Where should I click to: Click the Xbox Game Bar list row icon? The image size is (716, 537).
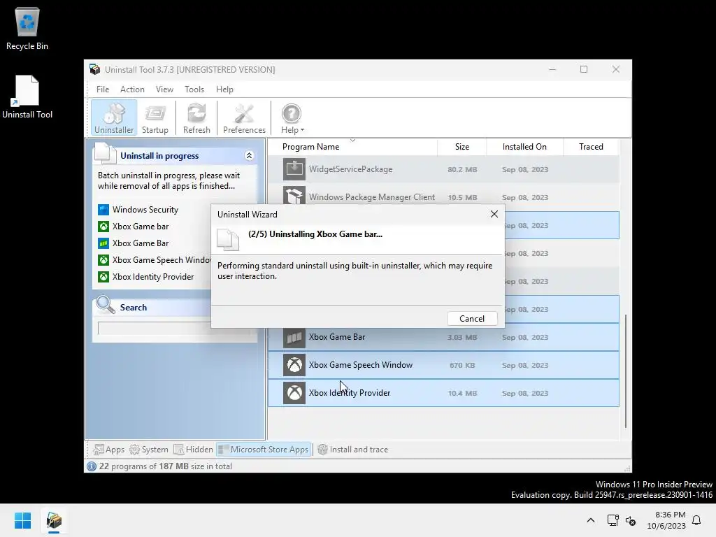294,338
